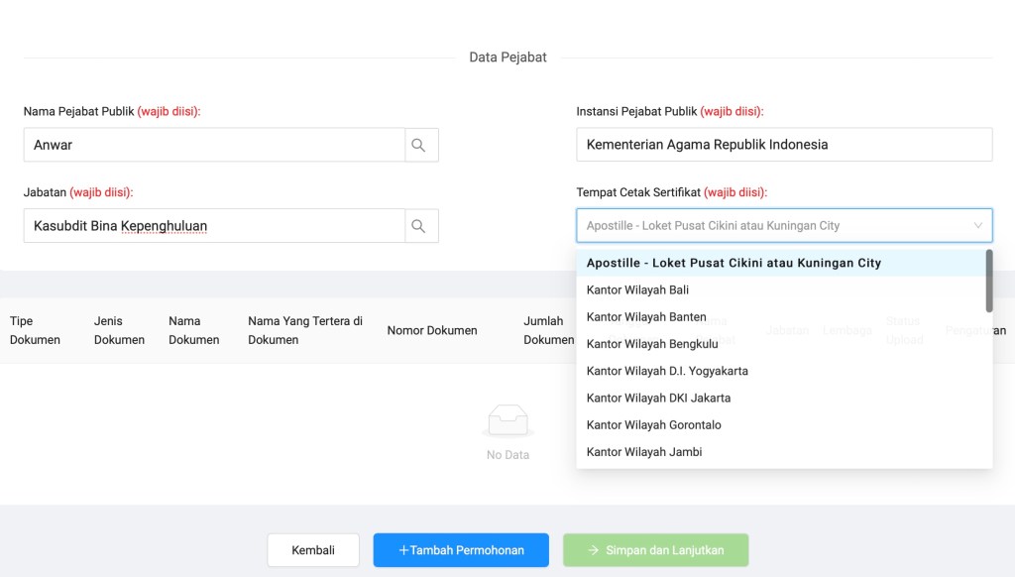The width and height of the screenshot is (1015, 577).
Task: Click the Tambah Permohonan button
Action: (461, 550)
